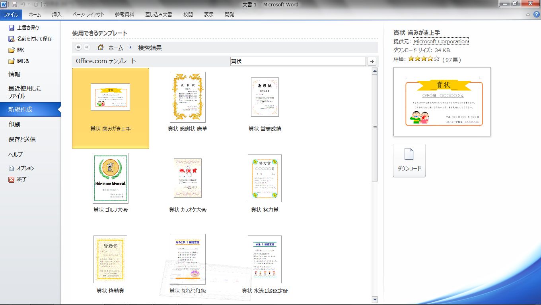
Task: Open the 開発 tab
Action: tap(229, 15)
